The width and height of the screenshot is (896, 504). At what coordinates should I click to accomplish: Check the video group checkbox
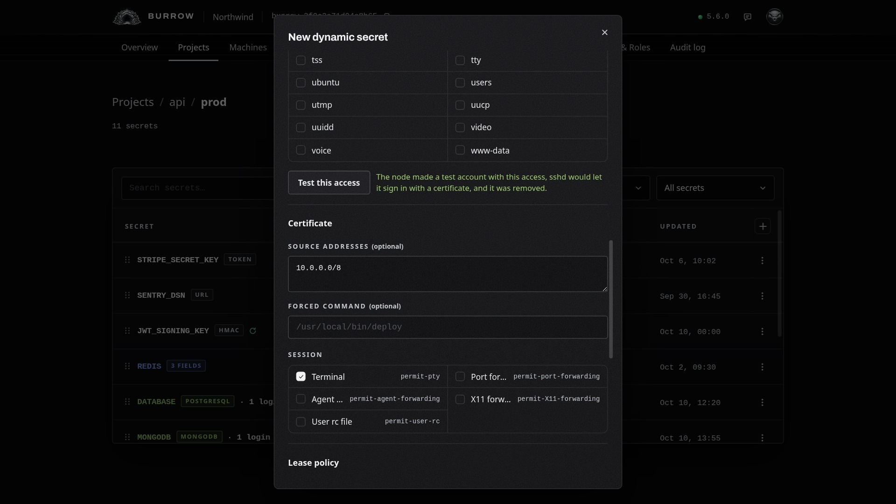(x=460, y=127)
